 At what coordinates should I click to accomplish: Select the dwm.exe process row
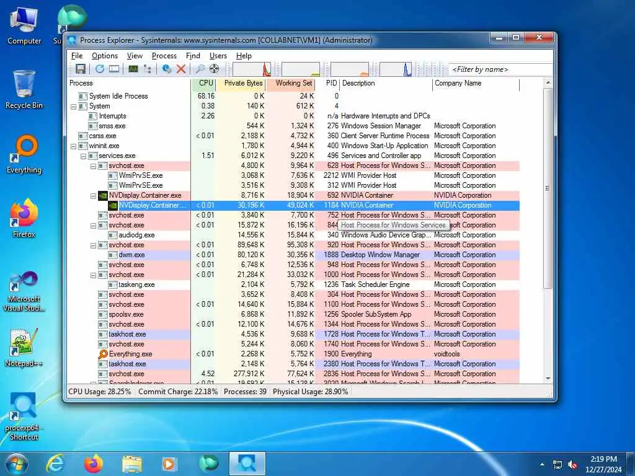(x=293, y=255)
